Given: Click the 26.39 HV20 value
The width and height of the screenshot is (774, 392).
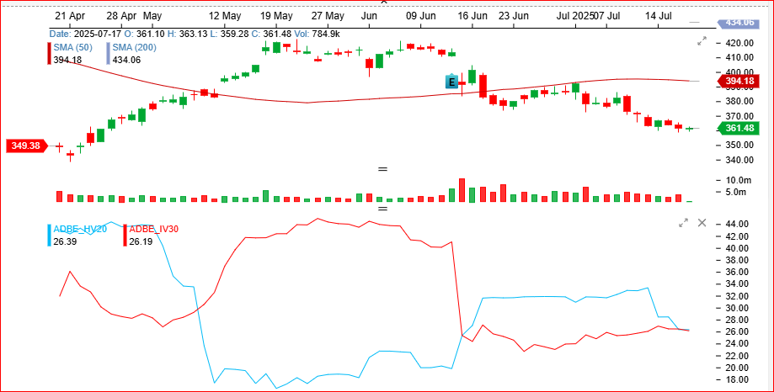Looking at the screenshot, I should coord(64,242).
